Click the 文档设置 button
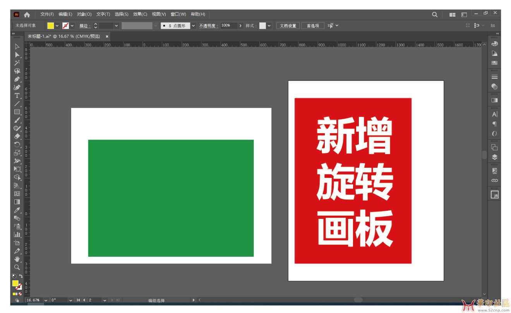The image size is (511, 313). (x=288, y=26)
